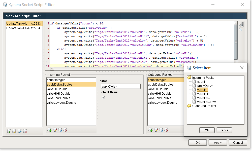Image resolution: width=252 pixels, height=151 pixels.
Task: Confirm with OK in the Select Item dialog
Action: point(207,130)
